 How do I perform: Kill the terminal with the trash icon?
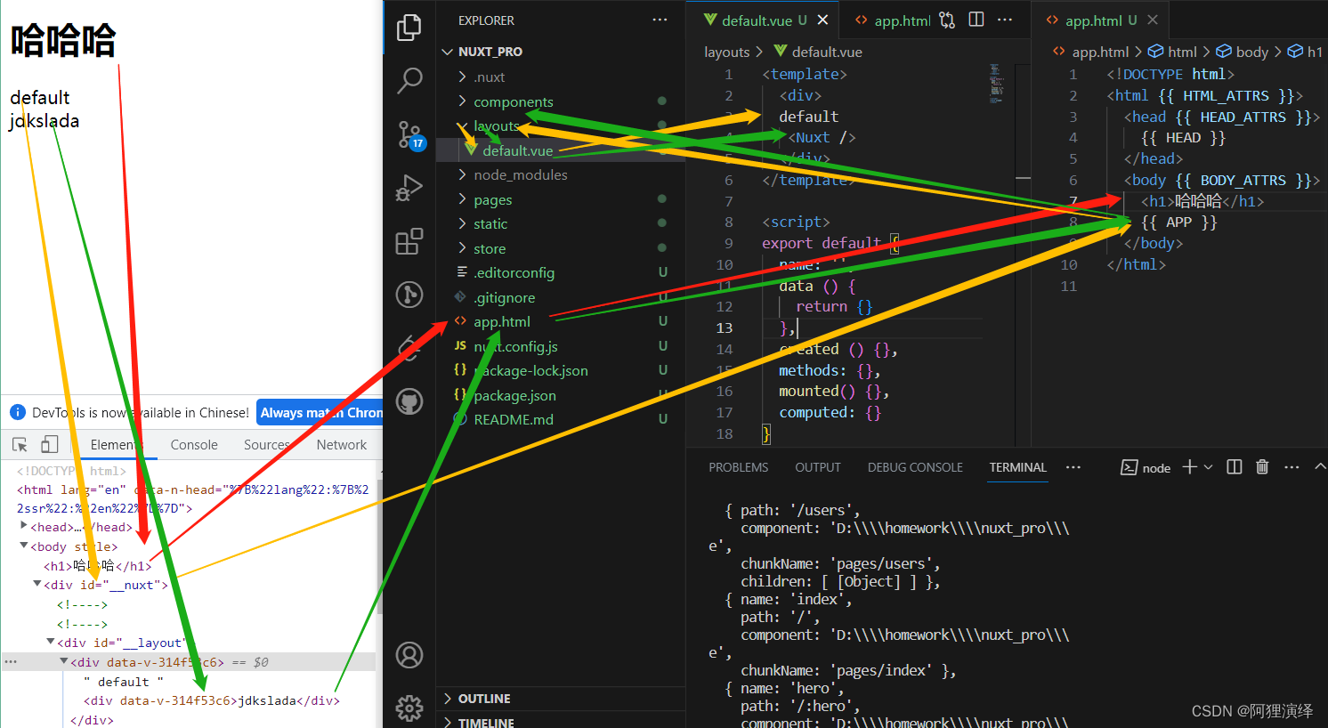pyautogui.click(x=1262, y=467)
